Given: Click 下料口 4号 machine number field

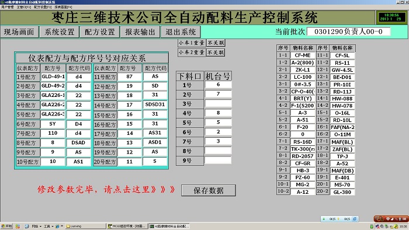Looking at the screenshot, I should point(218,113).
